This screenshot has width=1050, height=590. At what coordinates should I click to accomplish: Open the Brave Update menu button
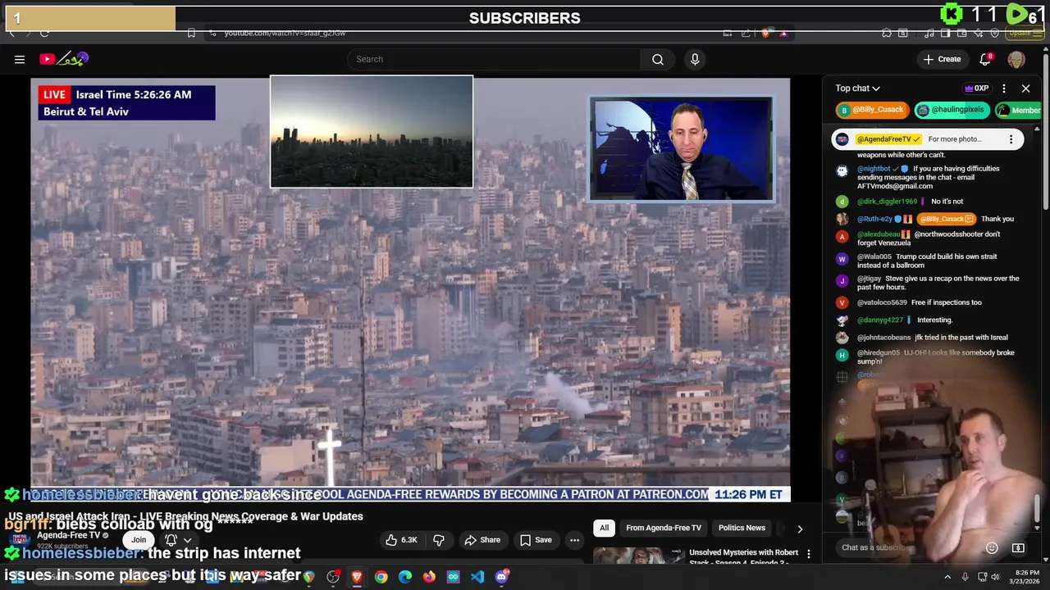1023,33
